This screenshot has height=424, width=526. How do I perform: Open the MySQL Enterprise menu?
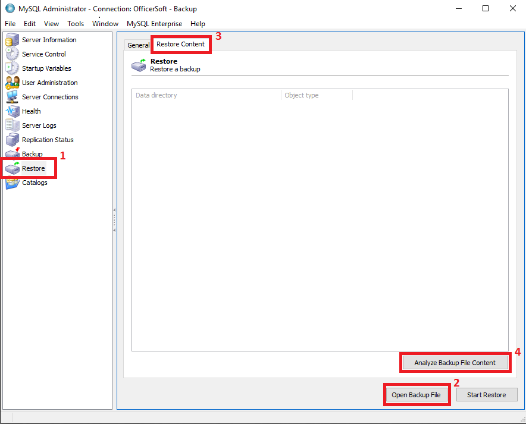(154, 24)
